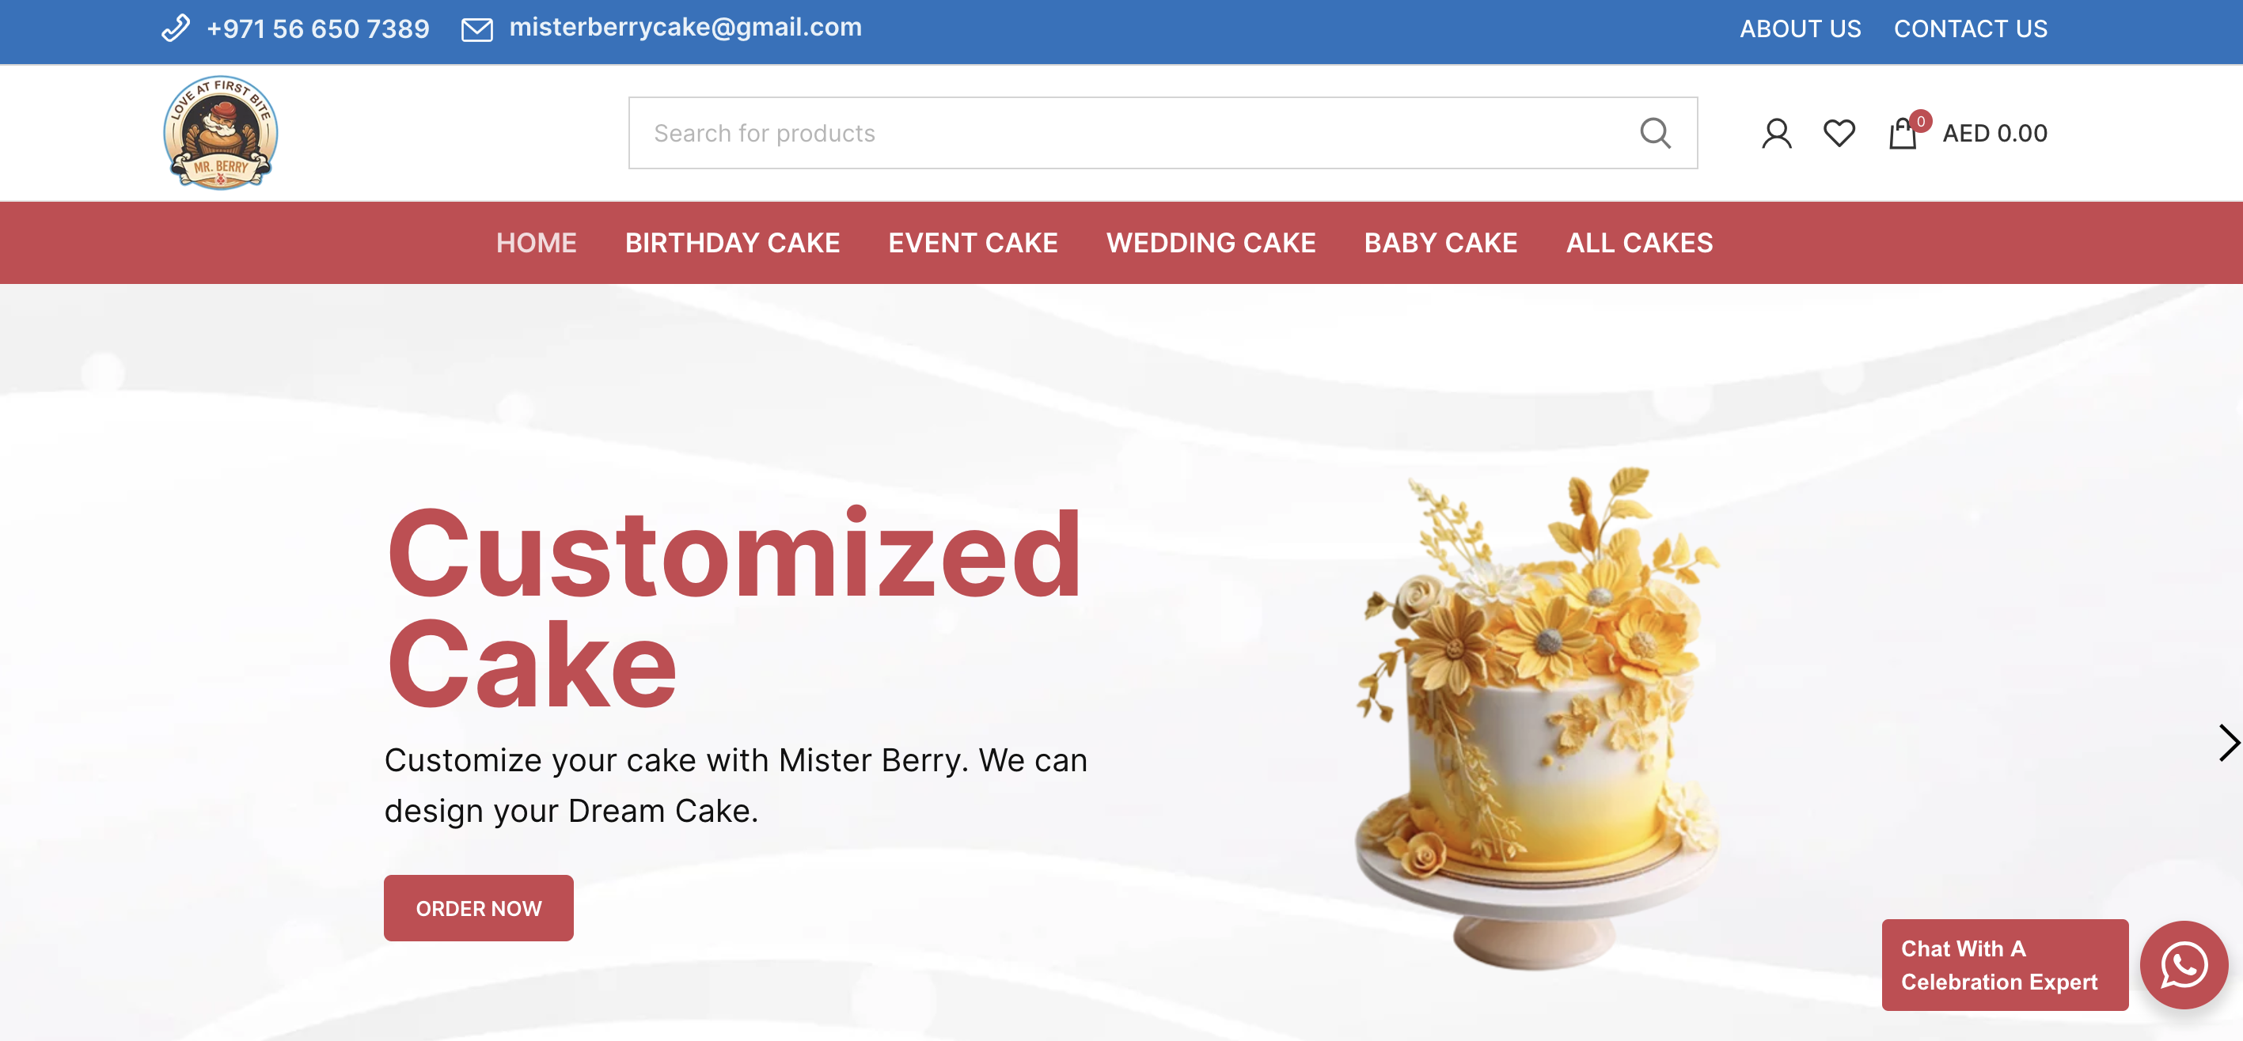Screen dimensions: 2243x1041
Task: Advance slider with the next arrow
Action: (2227, 743)
